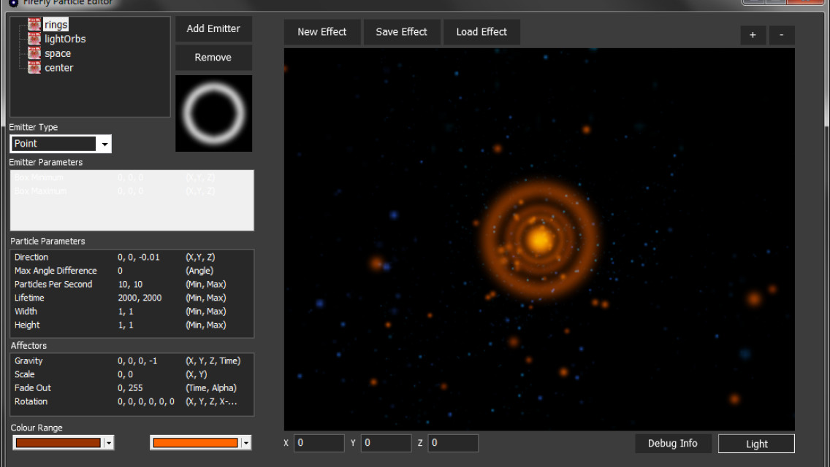Image resolution: width=830 pixels, height=467 pixels.
Task: Click the emitter icon beside center
Action: pos(34,67)
